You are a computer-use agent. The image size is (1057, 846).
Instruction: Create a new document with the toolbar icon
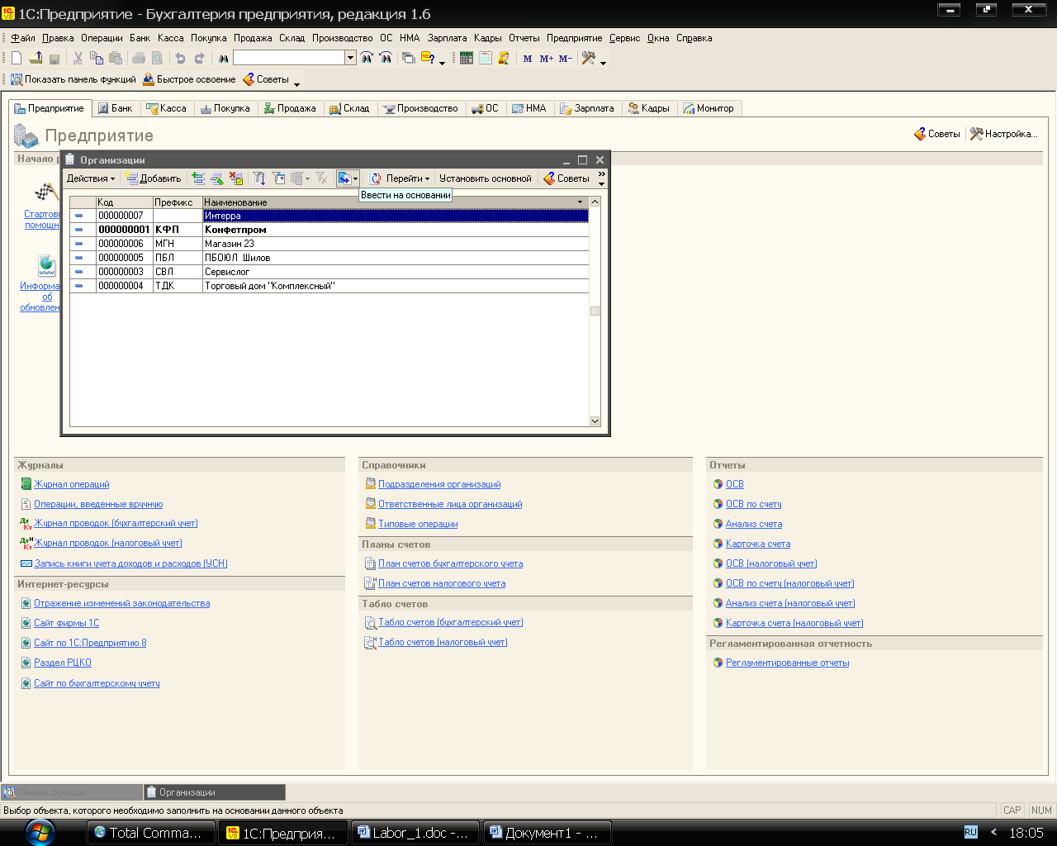click(17, 58)
